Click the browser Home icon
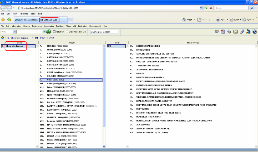The width and height of the screenshot is (258, 152). click(x=184, y=19)
